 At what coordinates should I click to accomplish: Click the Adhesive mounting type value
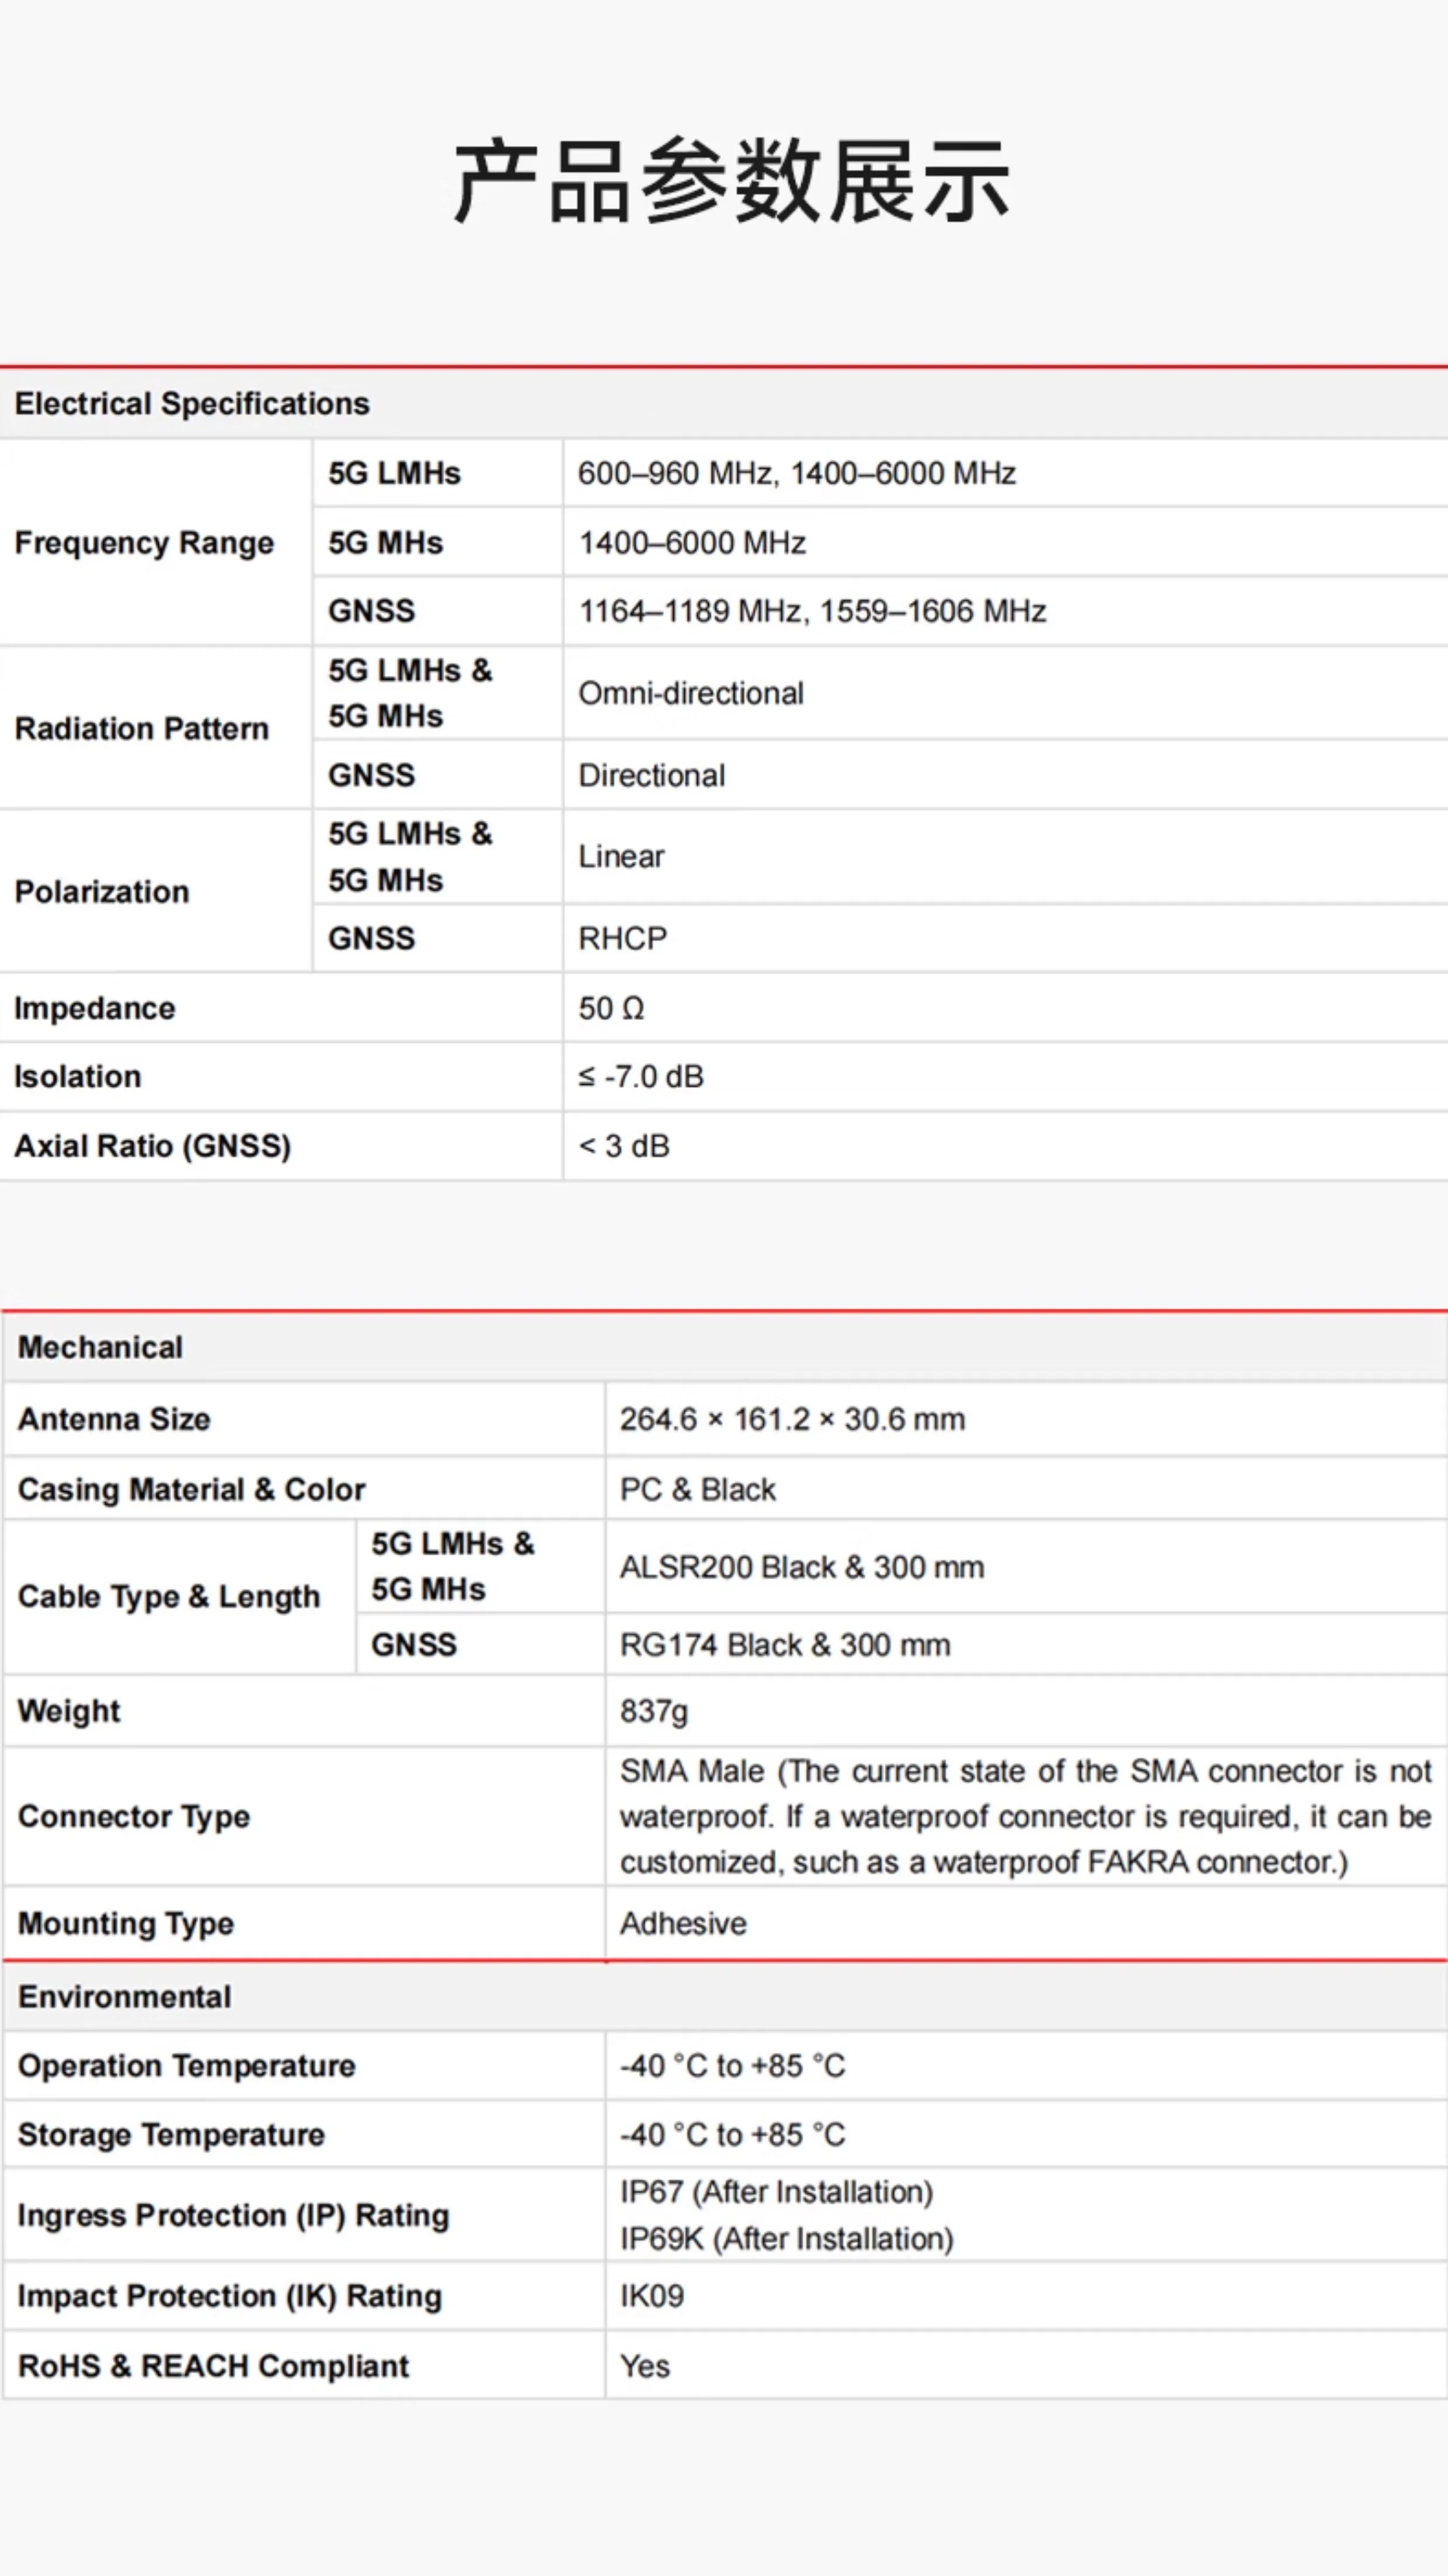pyautogui.click(x=683, y=1923)
